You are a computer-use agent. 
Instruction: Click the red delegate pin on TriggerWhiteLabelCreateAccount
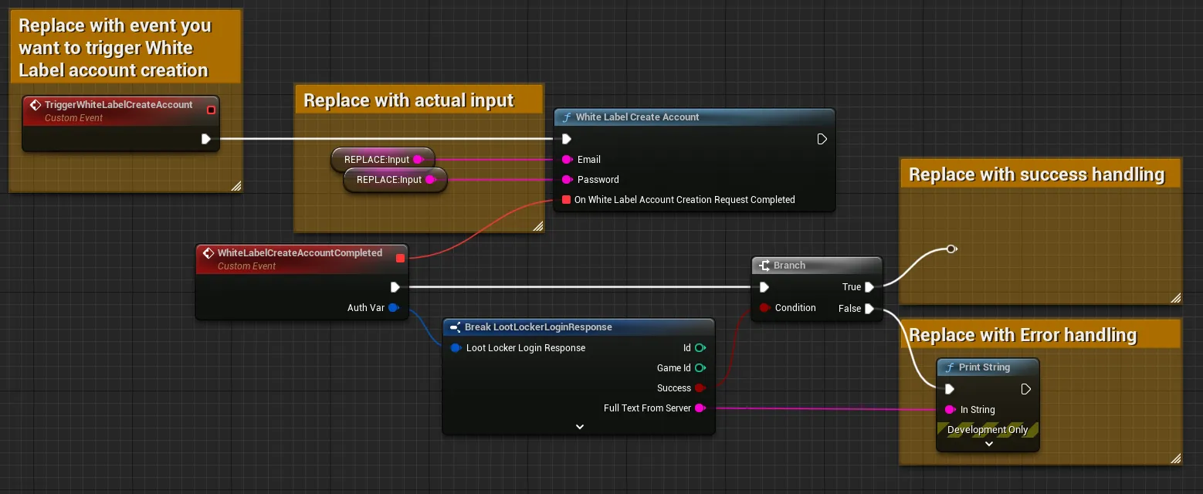click(x=211, y=110)
